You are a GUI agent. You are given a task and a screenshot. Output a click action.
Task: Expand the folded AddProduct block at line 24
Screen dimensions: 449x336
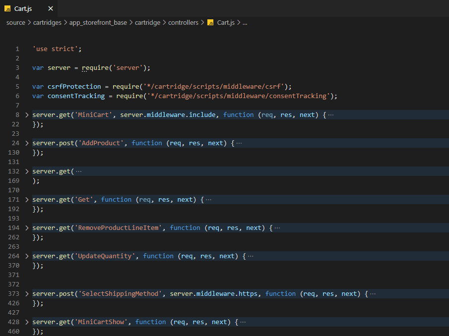pos(27,143)
